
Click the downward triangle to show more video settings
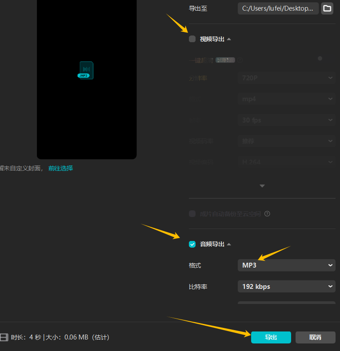pyautogui.click(x=262, y=186)
